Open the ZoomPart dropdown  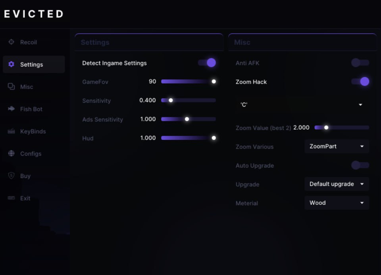point(337,146)
